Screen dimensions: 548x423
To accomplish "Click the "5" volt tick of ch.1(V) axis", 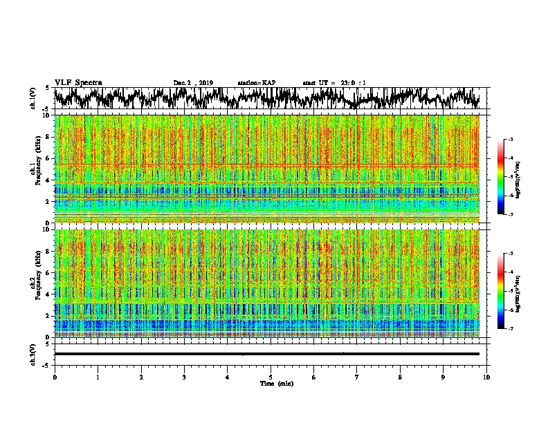I will click(x=47, y=88).
